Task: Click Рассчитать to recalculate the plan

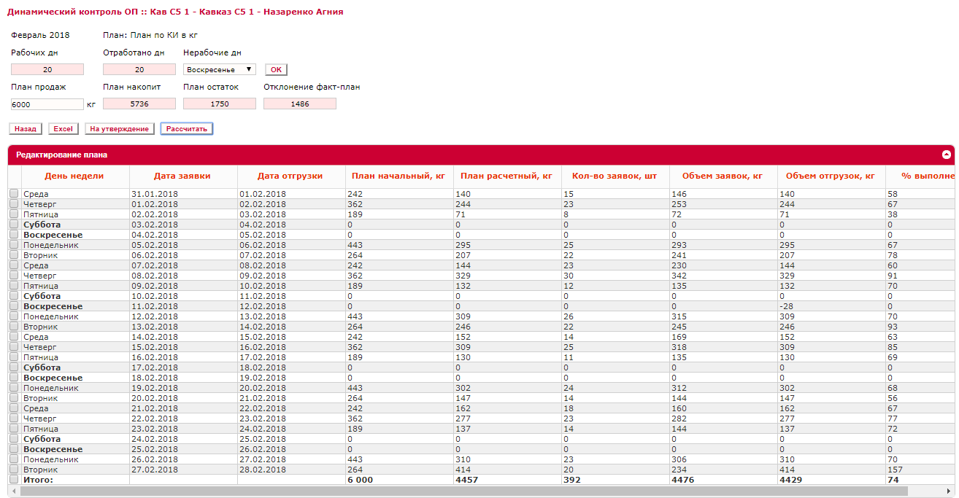Action: [x=187, y=129]
